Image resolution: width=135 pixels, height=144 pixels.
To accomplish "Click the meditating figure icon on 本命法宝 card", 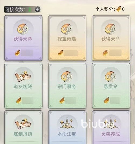I will 67,123.
